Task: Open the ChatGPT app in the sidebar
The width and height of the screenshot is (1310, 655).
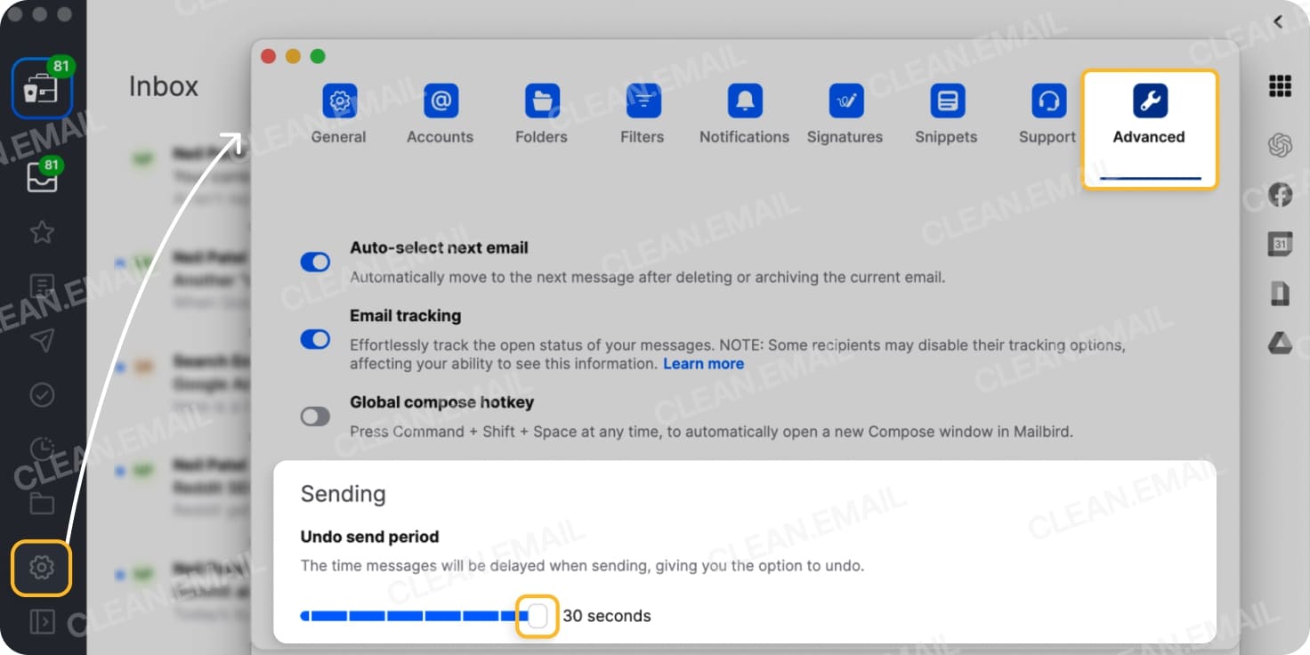Action: [x=1280, y=145]
